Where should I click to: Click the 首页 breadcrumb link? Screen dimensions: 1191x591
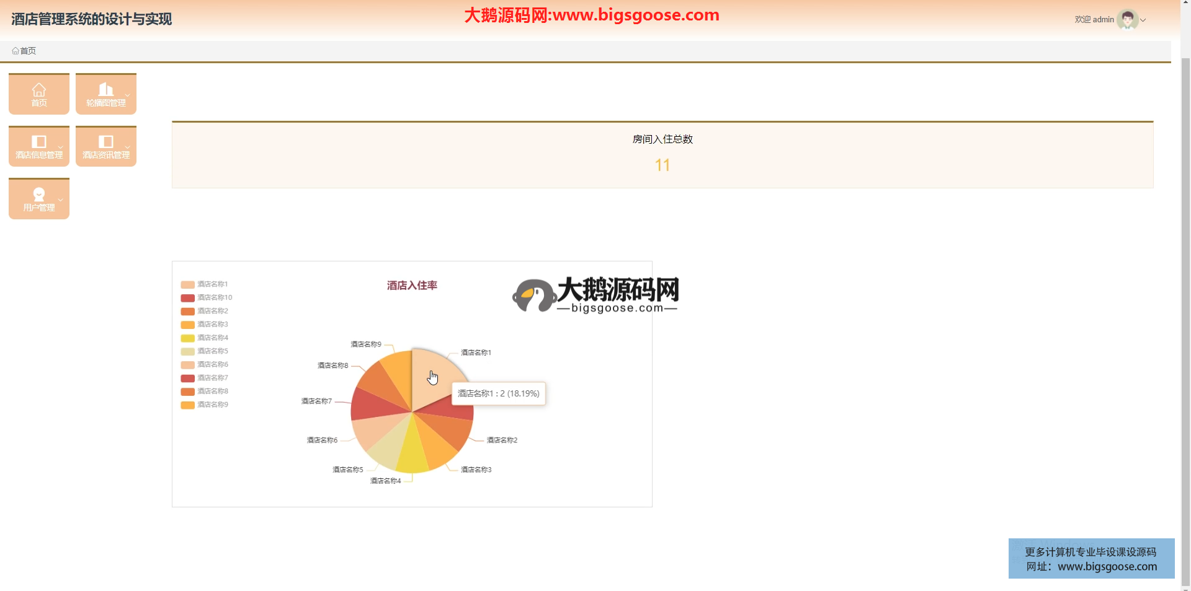[x=28, y=51]
